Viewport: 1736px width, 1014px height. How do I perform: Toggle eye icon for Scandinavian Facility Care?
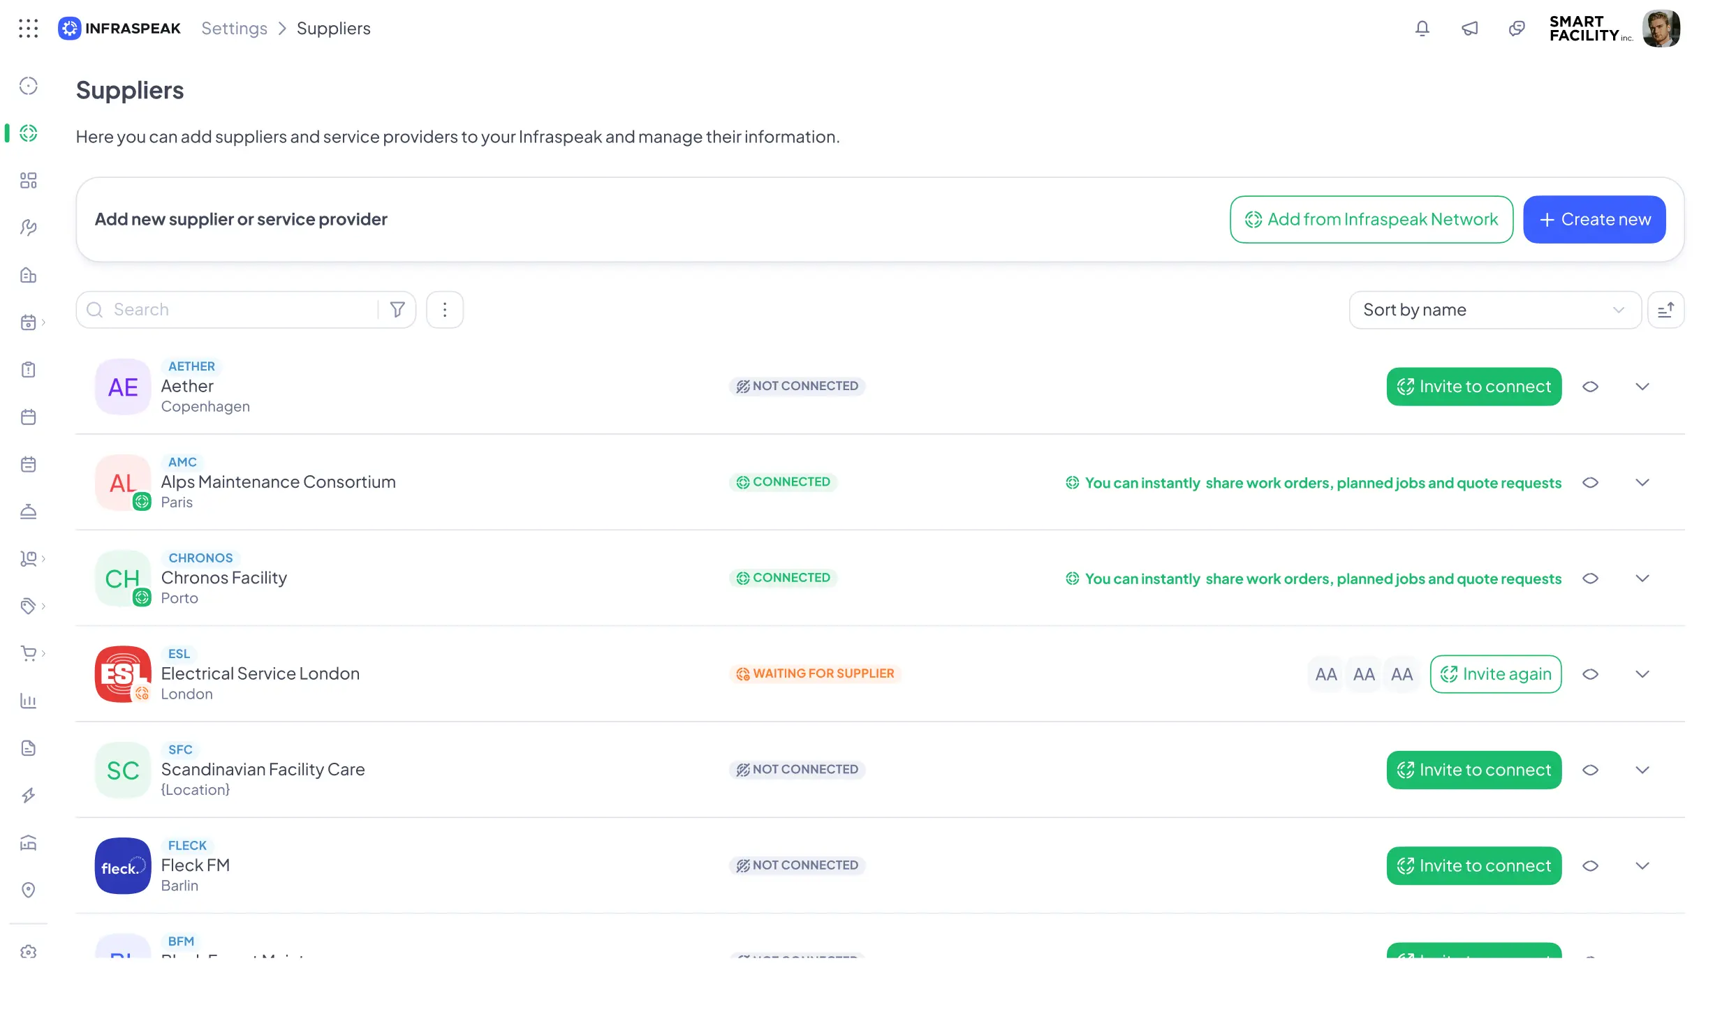[1591, 770]
